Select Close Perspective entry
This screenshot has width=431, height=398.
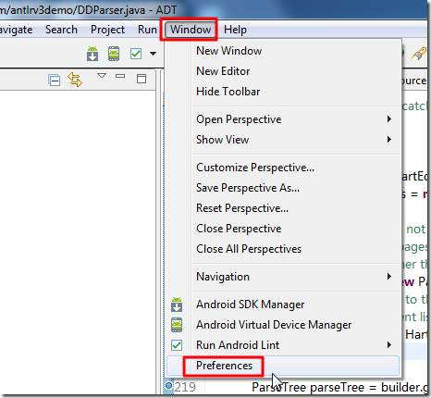pos(283,229)
